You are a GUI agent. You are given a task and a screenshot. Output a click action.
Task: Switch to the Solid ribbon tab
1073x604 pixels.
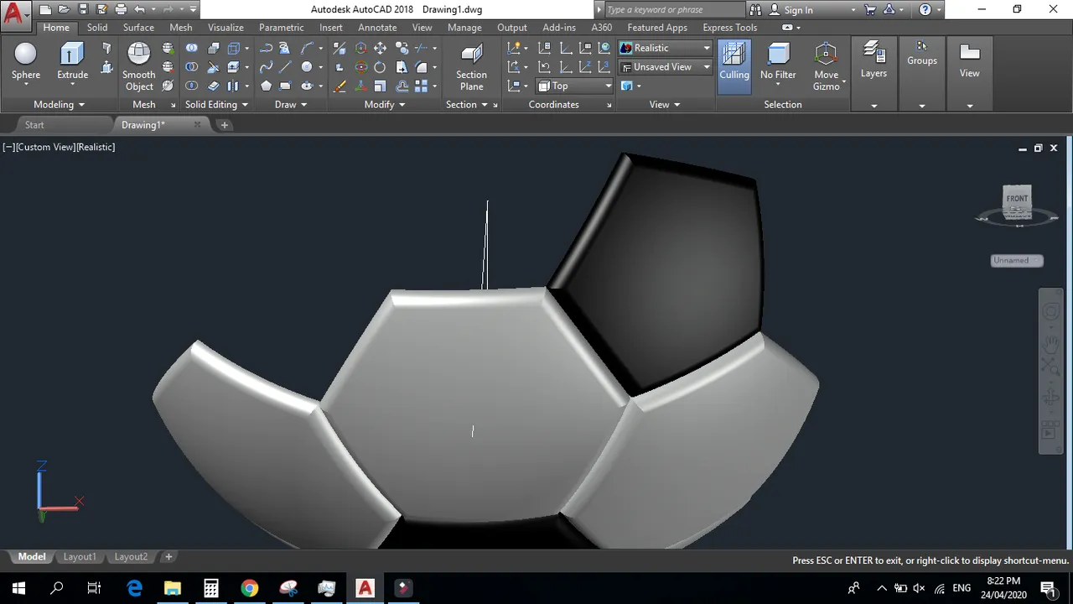click(x=97, y=28)
